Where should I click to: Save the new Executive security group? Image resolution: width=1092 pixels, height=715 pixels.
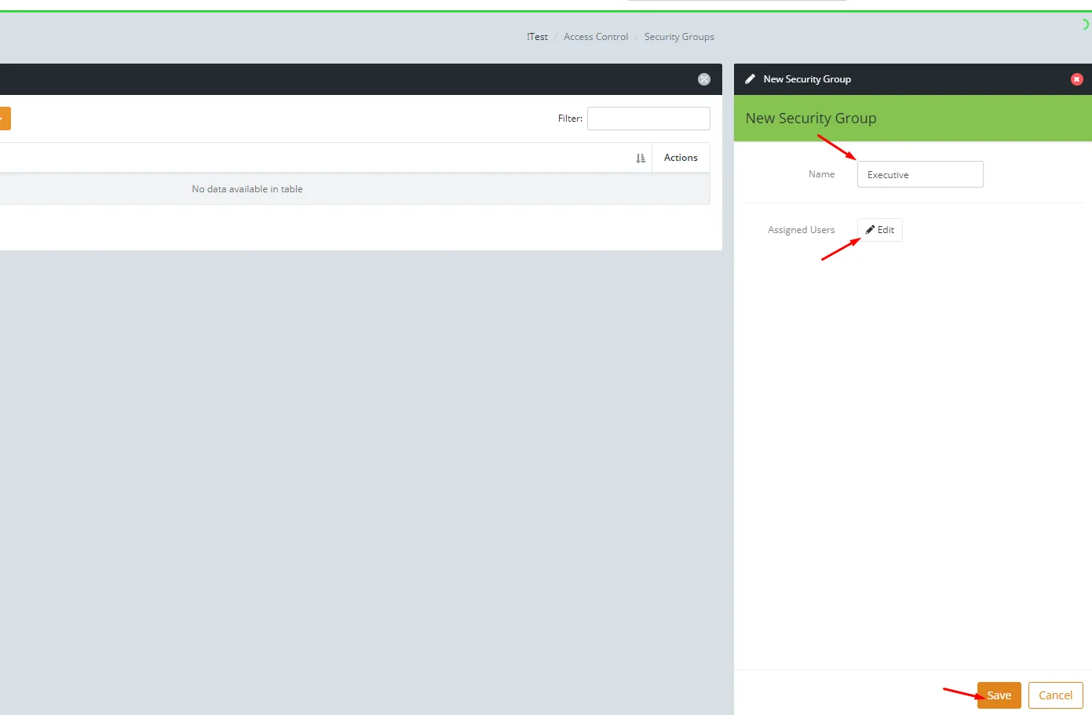999,695
